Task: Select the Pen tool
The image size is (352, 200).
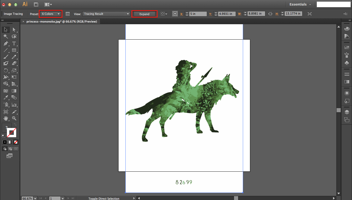Action: click(6, 43)
